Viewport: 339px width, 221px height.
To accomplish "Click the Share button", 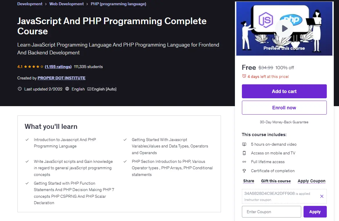I will 249,181.
